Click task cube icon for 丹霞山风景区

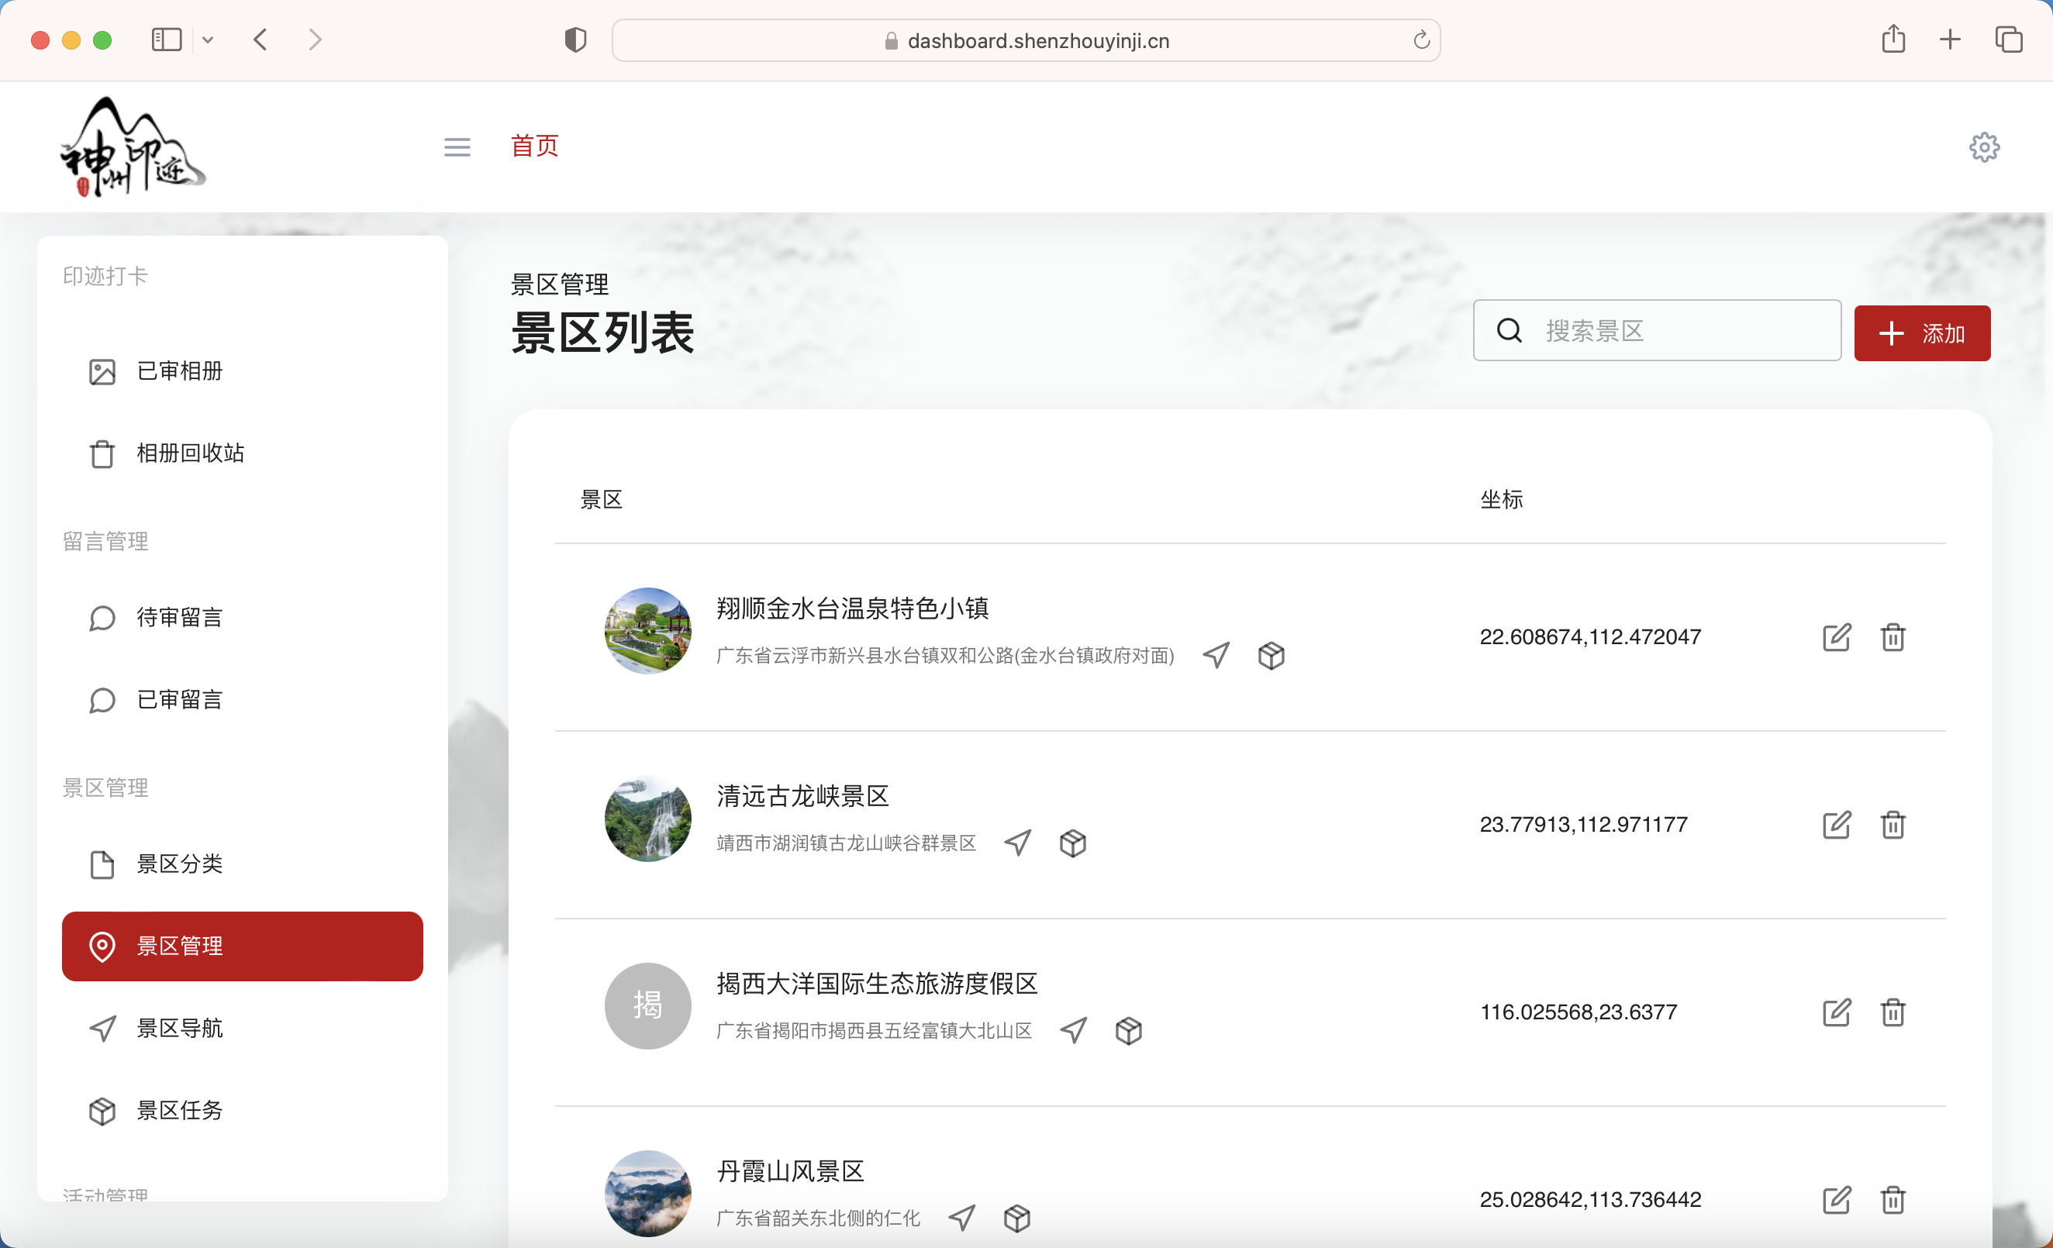pos(1016,1218)
